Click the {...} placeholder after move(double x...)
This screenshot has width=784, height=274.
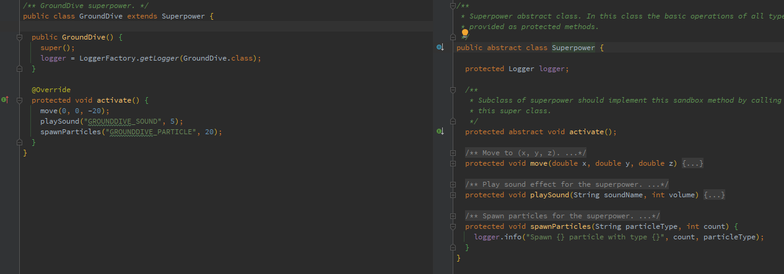pyautogui.click(x=693, y=163)
